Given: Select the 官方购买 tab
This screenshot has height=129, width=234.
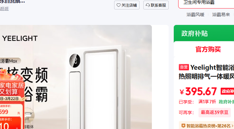Looking at the screenshot, I should pyautogui.click(x=208, y=49).
